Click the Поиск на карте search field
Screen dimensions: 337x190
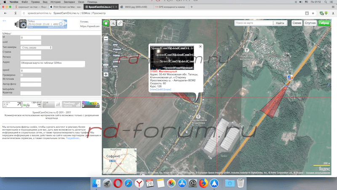(x=254, y=23)
